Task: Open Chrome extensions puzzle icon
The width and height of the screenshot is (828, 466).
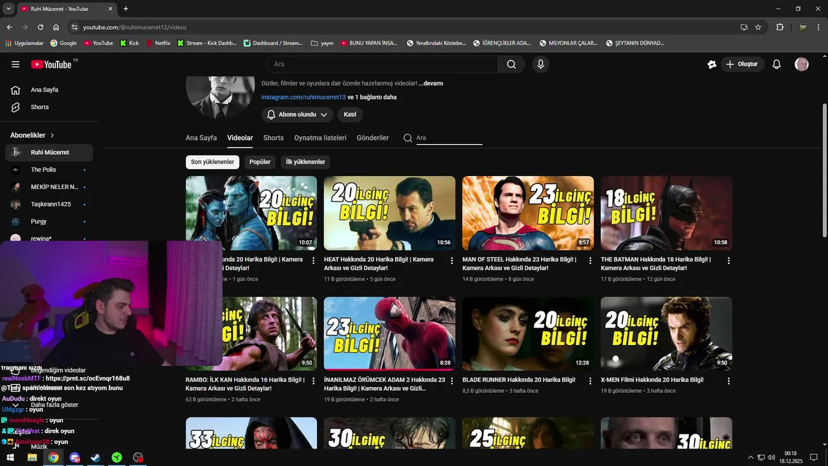Action: coord(779,27)
